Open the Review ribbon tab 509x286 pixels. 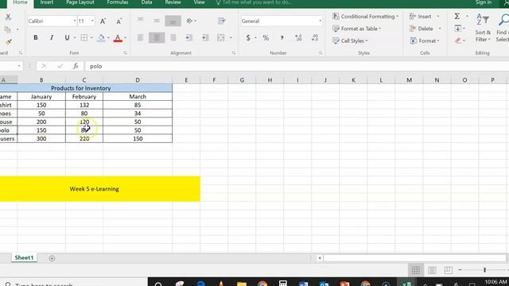(173, 2)
